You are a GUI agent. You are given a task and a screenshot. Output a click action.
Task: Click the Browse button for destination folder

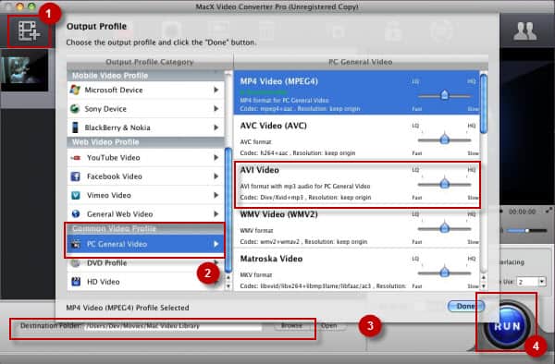coord(291,326)
